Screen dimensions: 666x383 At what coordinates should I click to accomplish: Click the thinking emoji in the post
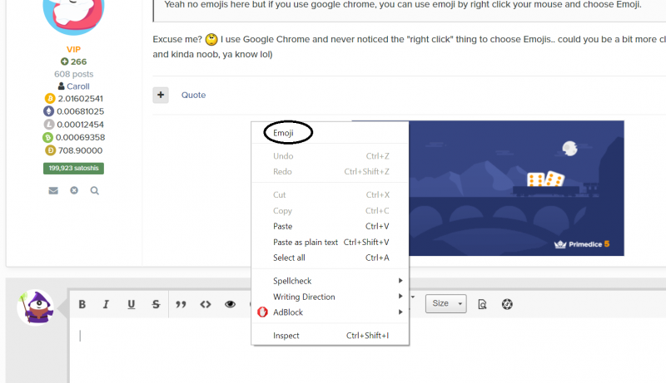tap(211, 39)
